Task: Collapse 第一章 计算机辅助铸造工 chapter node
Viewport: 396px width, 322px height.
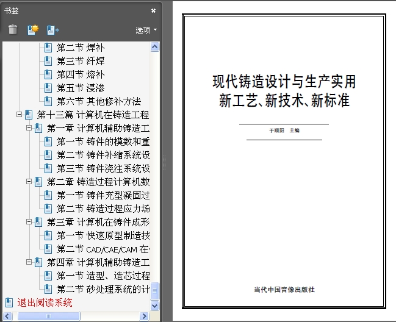Action: (29, 128)
